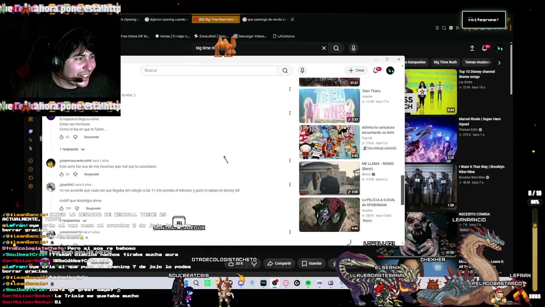Open options menu for @elperroexcentrico896 comment

click(290, 161)
